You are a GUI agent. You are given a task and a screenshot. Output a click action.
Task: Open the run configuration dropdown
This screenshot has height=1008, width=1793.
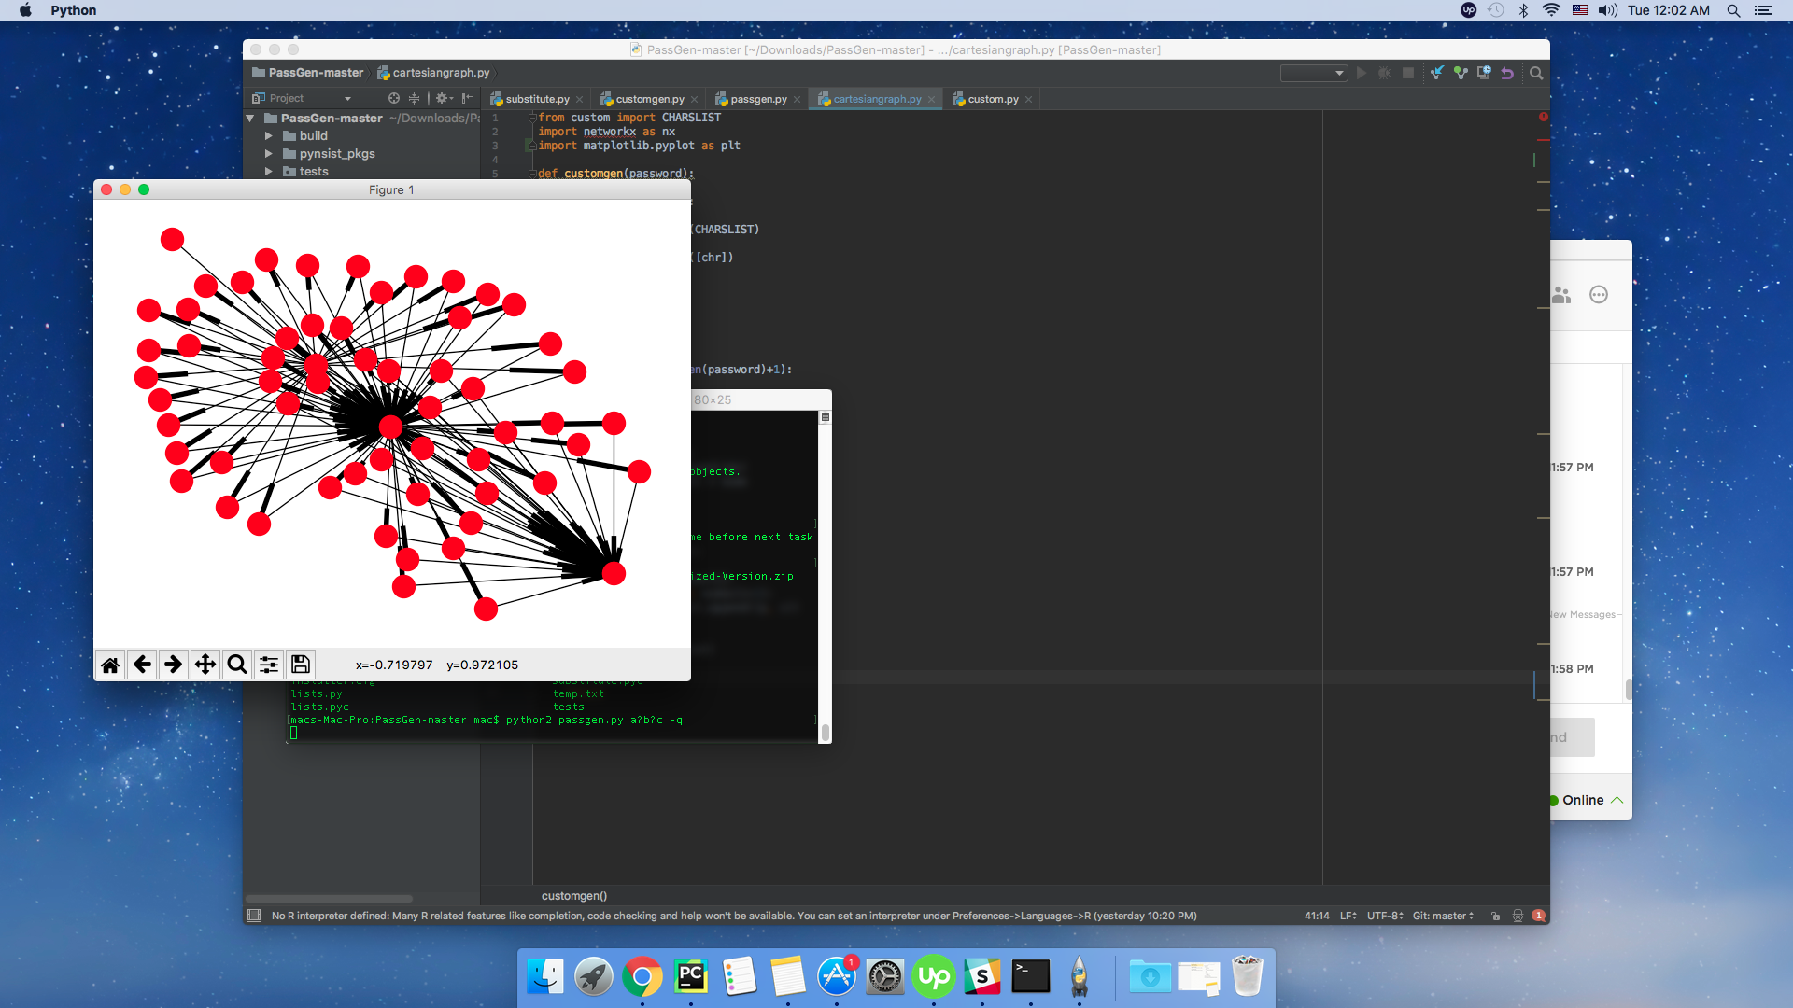1314,73
